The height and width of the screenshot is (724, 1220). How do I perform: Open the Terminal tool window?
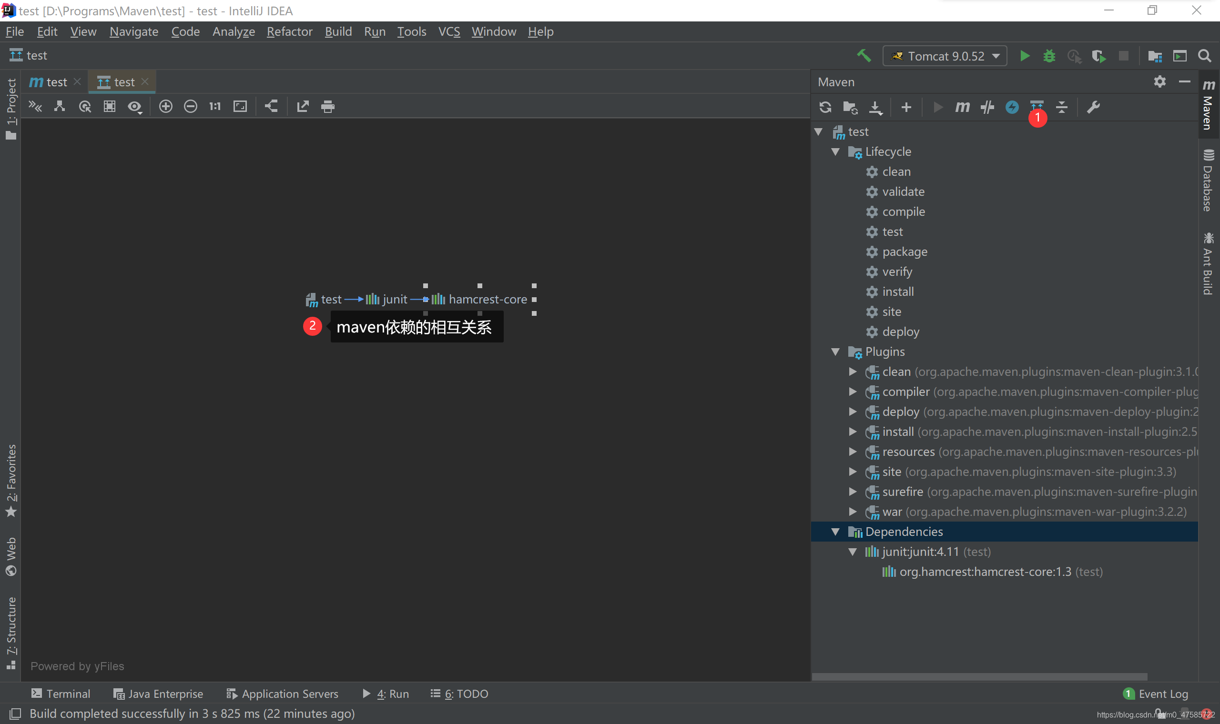pos(61,694)
